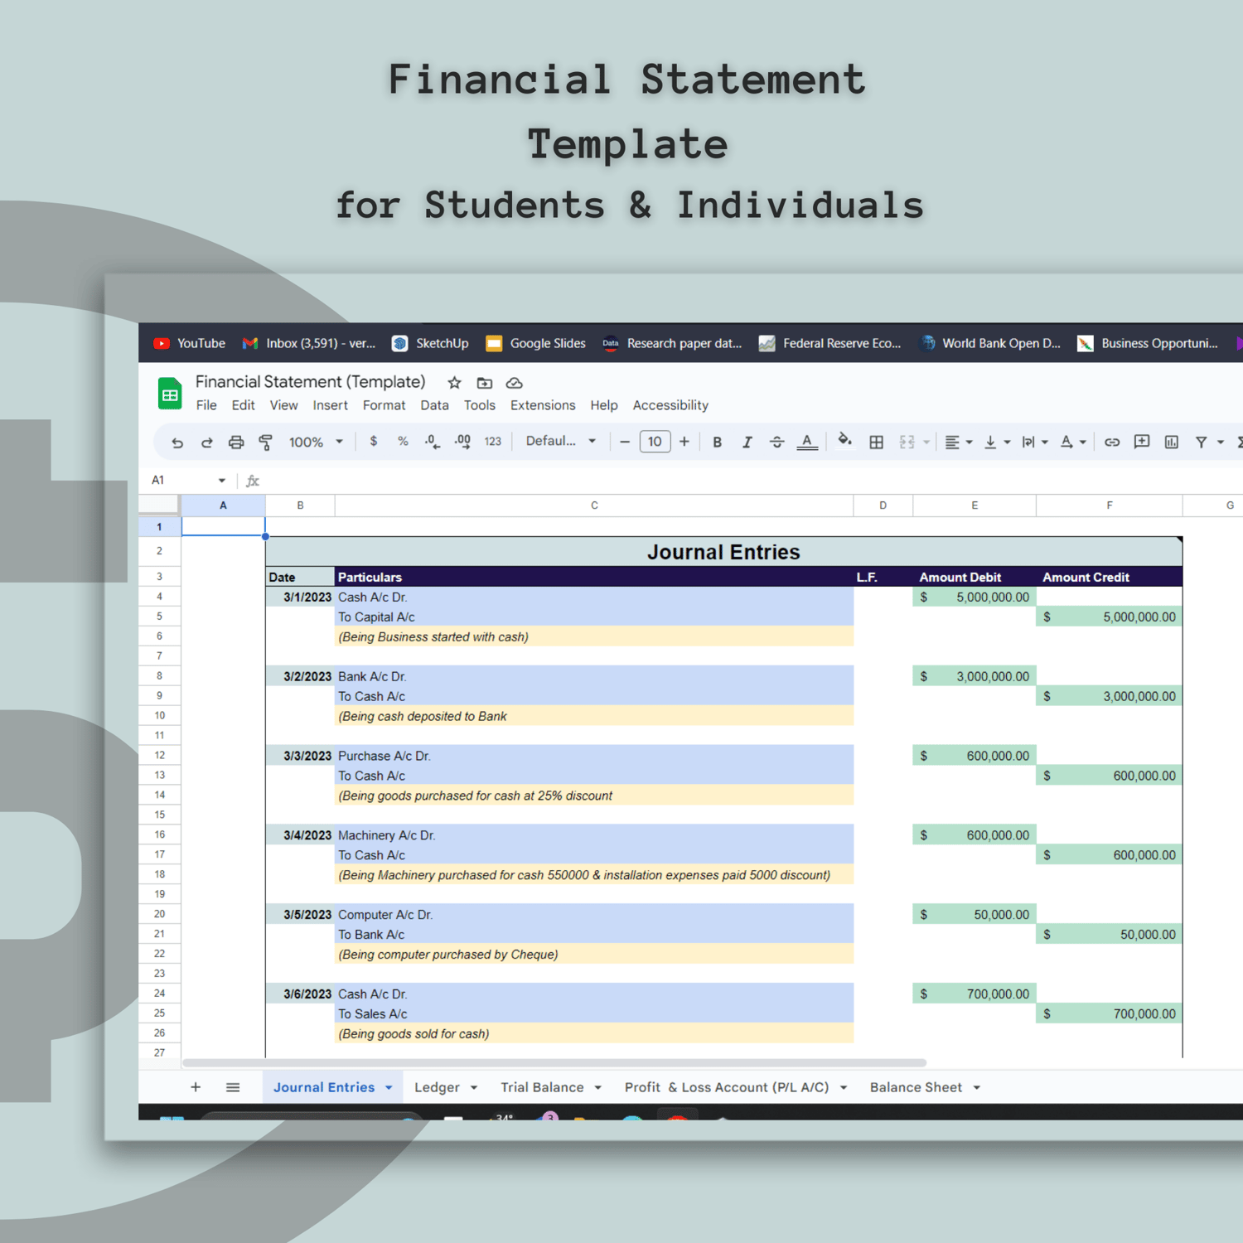Open the Format menu

click(x=384, y=405)
